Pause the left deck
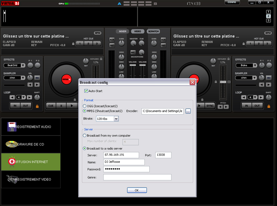Viewport: 277px width, 206px height. (61, 106)
